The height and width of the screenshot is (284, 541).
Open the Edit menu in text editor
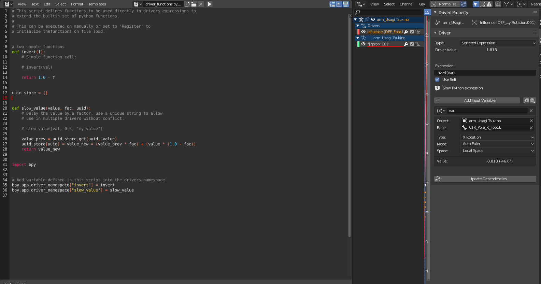tap(47, 4)
